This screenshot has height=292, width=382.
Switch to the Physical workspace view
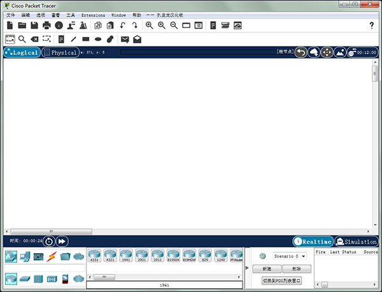click(x=60, y=53)
